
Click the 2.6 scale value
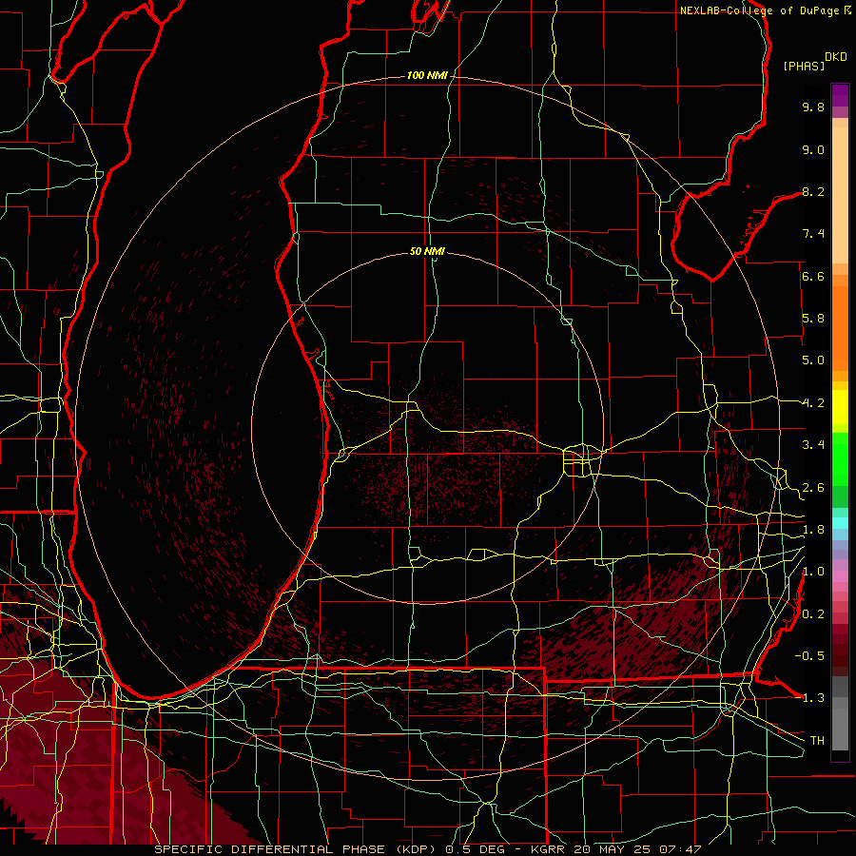pyautogui.click(x=813, y=488)
